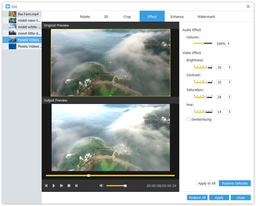
Task: Click the Saturation slider
Action: click(203, 97)
